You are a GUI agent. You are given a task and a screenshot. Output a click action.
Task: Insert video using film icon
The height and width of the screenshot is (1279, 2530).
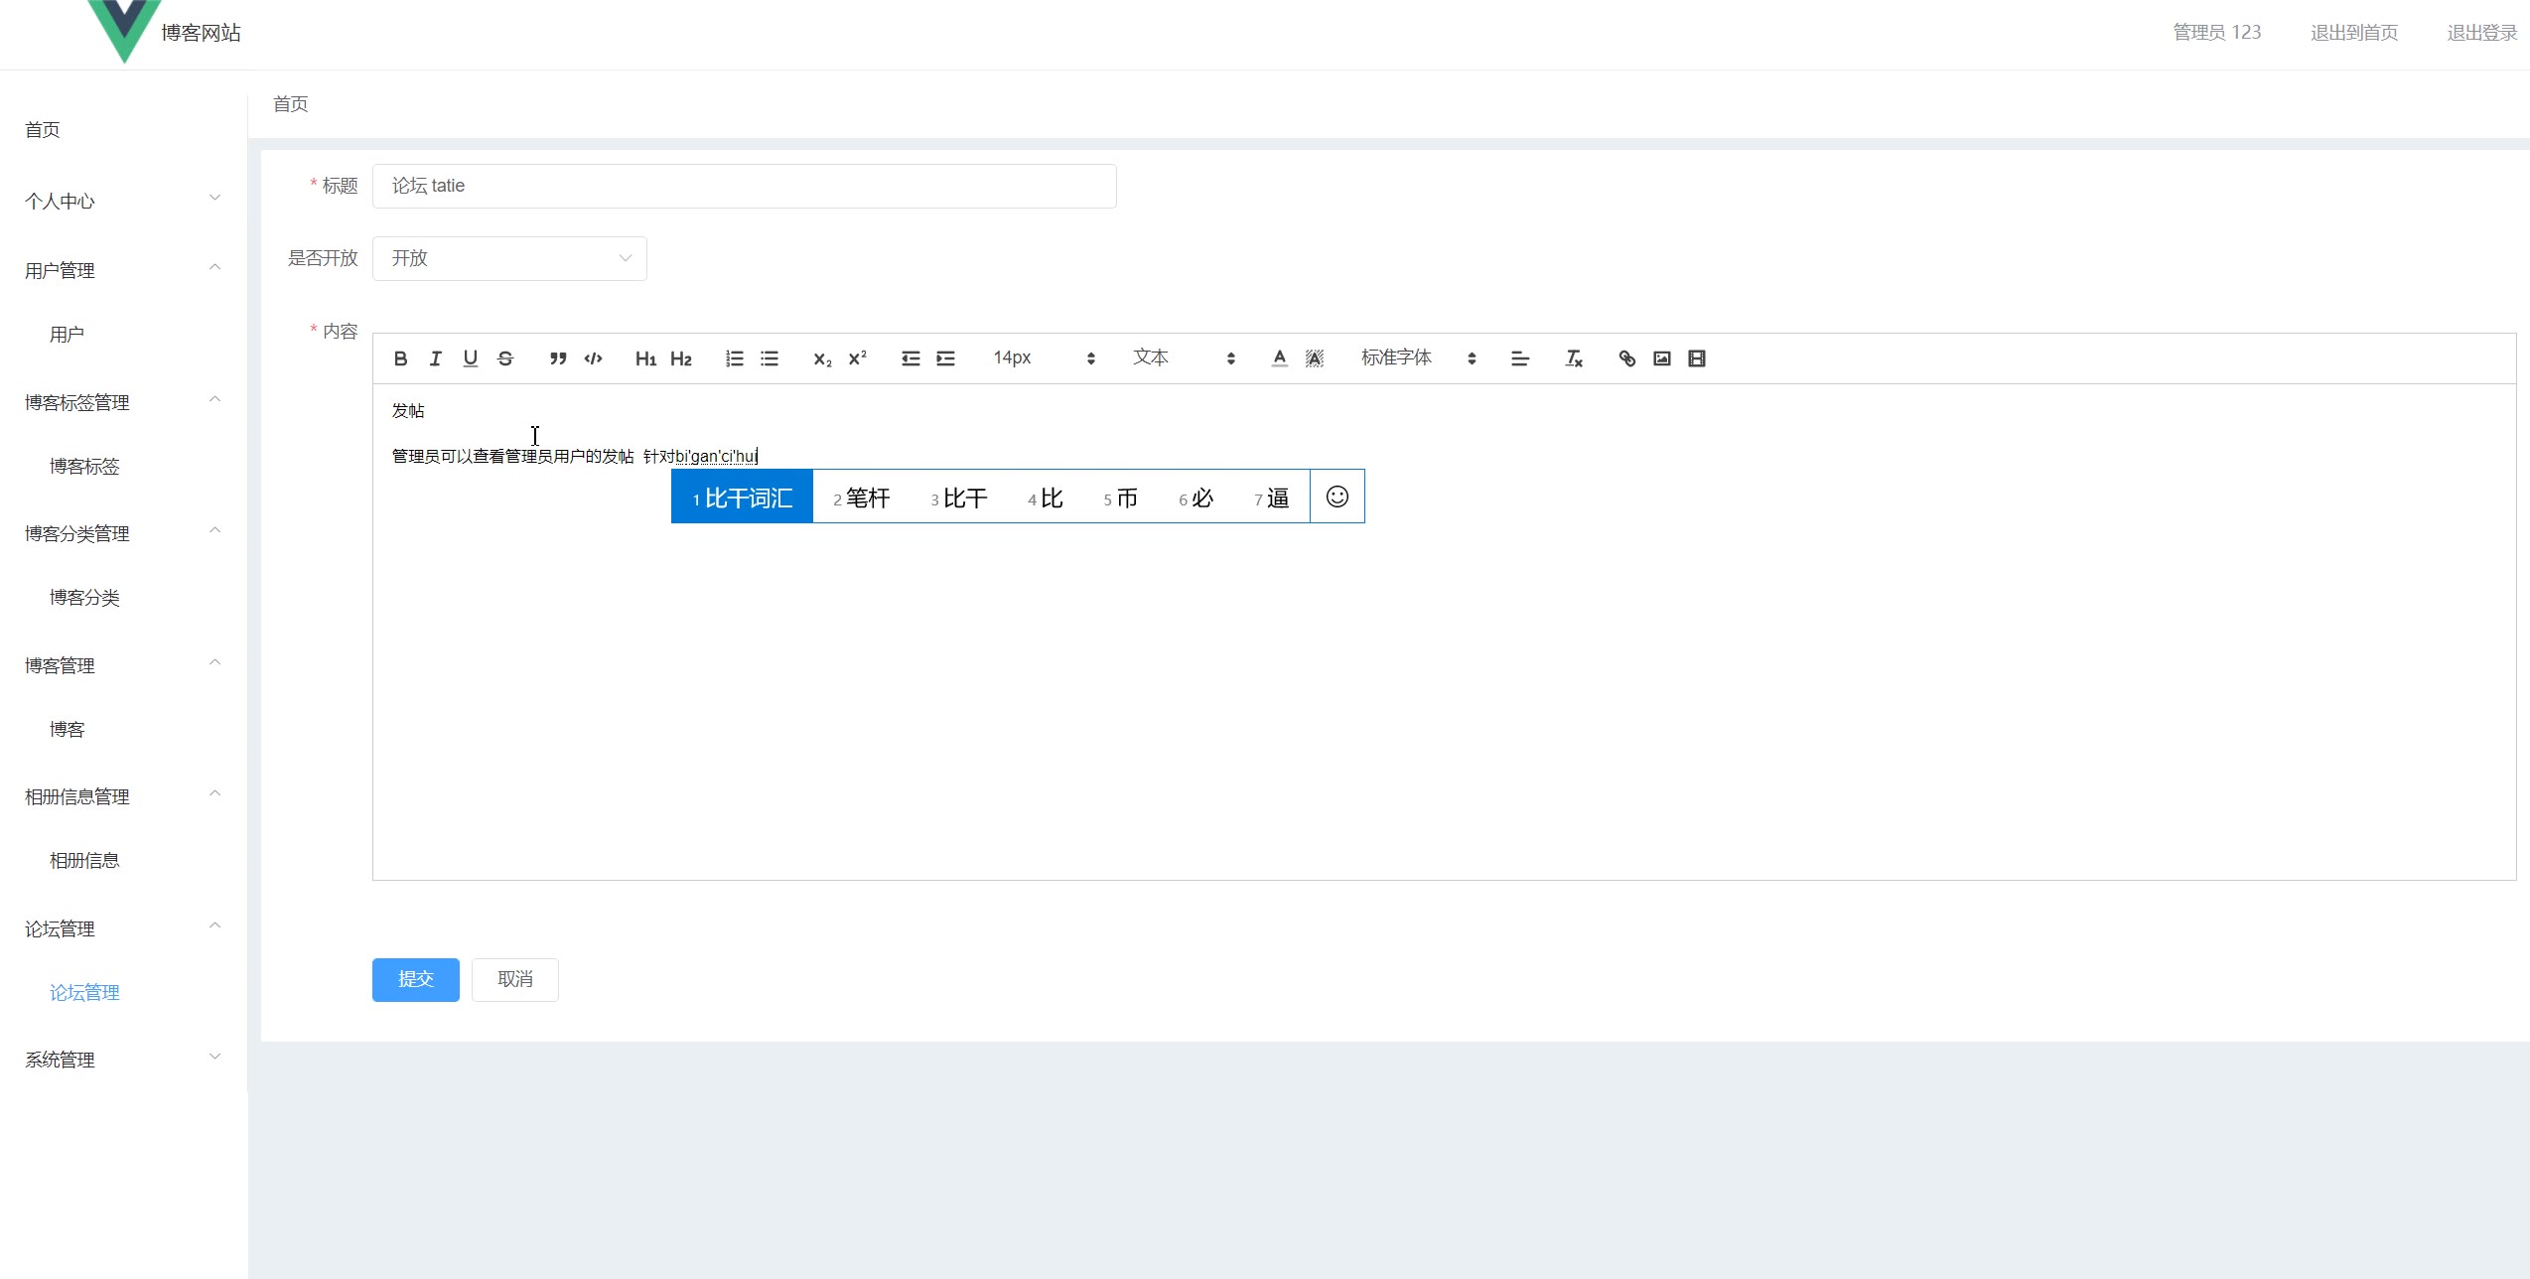[x=1697, y=358]
